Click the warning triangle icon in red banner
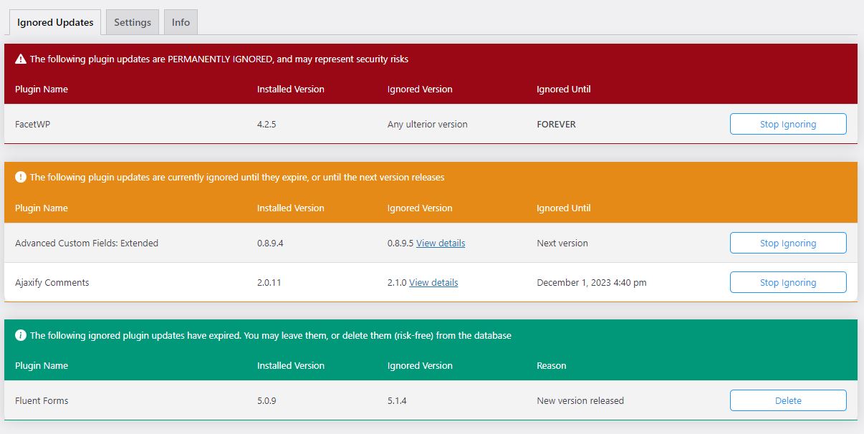Screen dimensions: 864x434 (21, 59)
